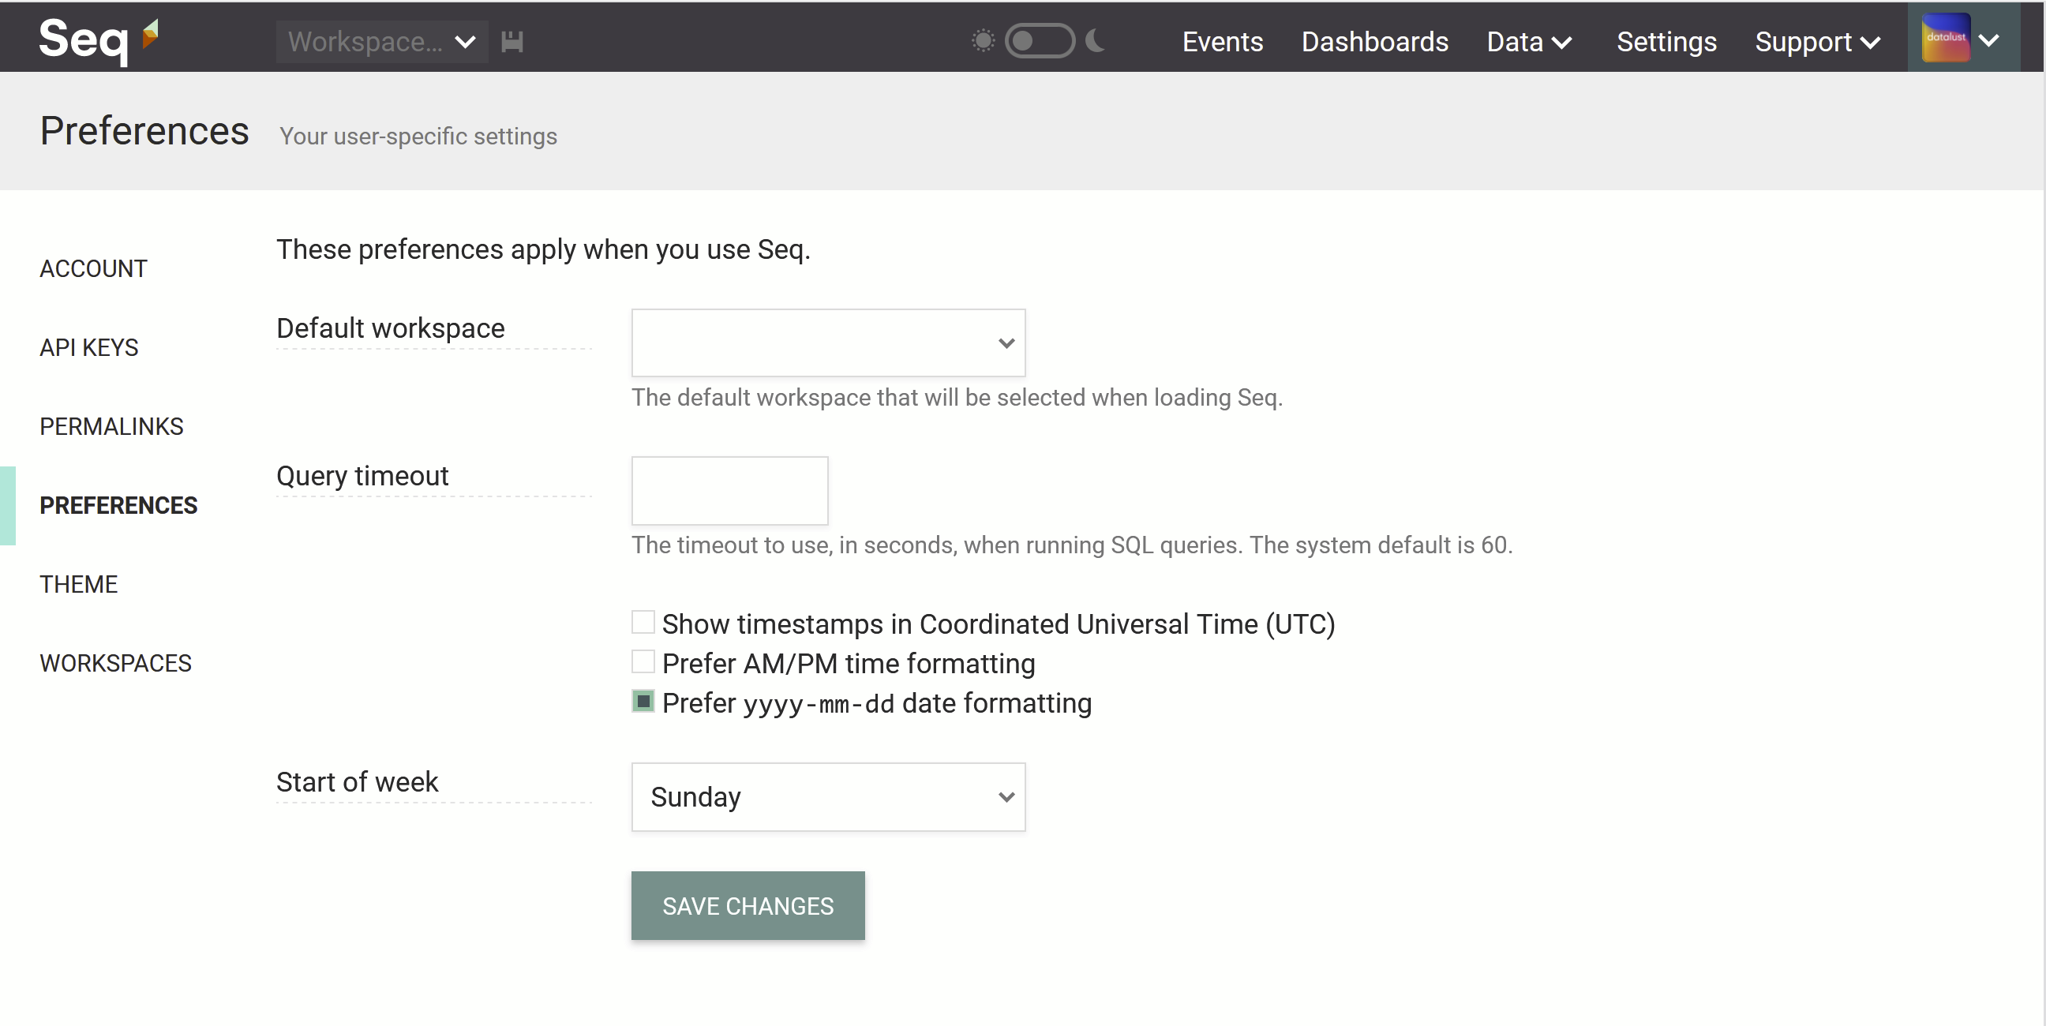Open the Default workspace dropdown
Viewport: 2046px width, 1026px height.
pyautogui.click(x=827, y=343)
